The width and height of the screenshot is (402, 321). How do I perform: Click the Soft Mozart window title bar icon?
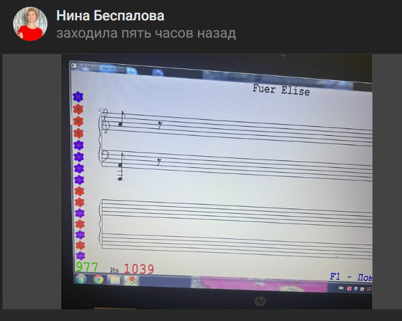[x=74, y=65]
